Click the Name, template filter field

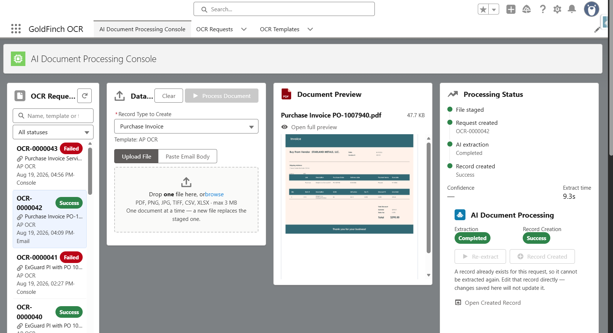[53, 116]
